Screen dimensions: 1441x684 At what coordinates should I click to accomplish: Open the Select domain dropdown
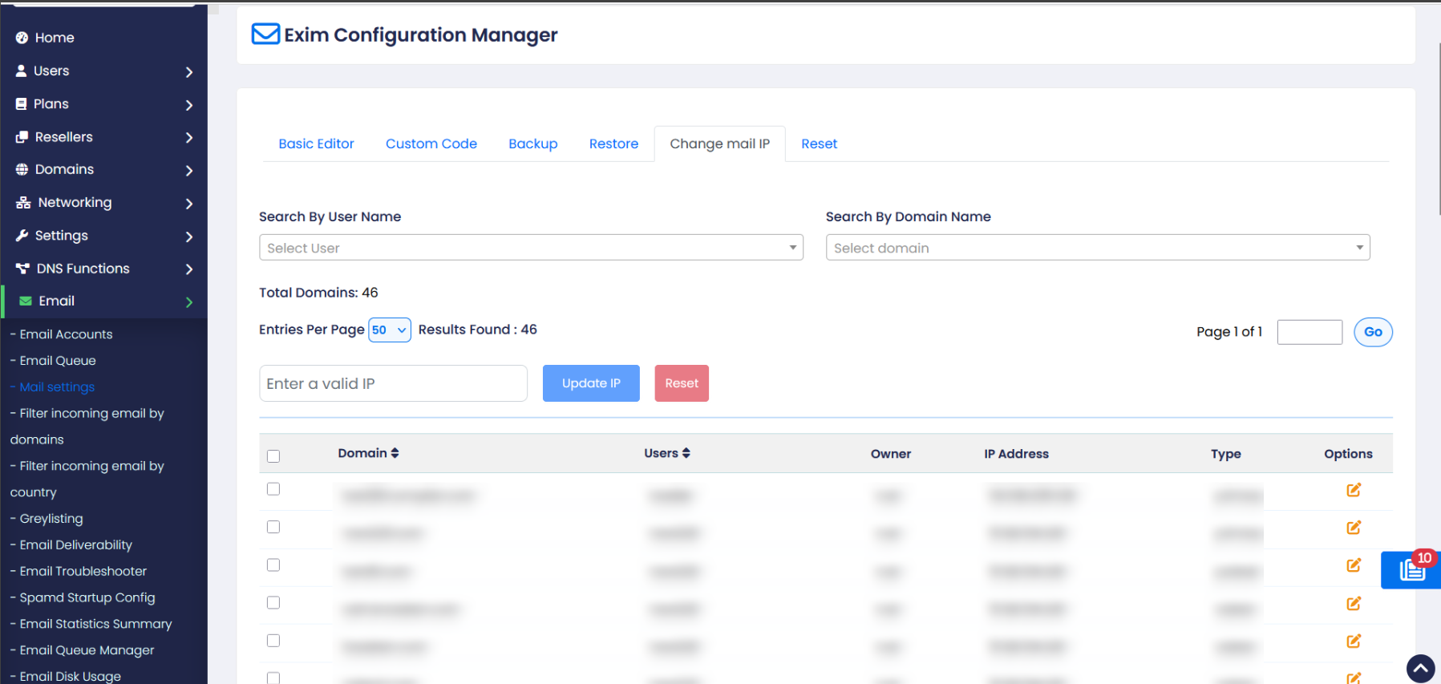coord(1097,248)
